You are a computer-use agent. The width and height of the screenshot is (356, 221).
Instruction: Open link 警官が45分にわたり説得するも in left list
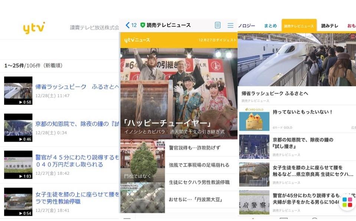coord(77,161)
